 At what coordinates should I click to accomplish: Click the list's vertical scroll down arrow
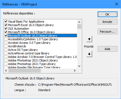click(x=79, y=66)
